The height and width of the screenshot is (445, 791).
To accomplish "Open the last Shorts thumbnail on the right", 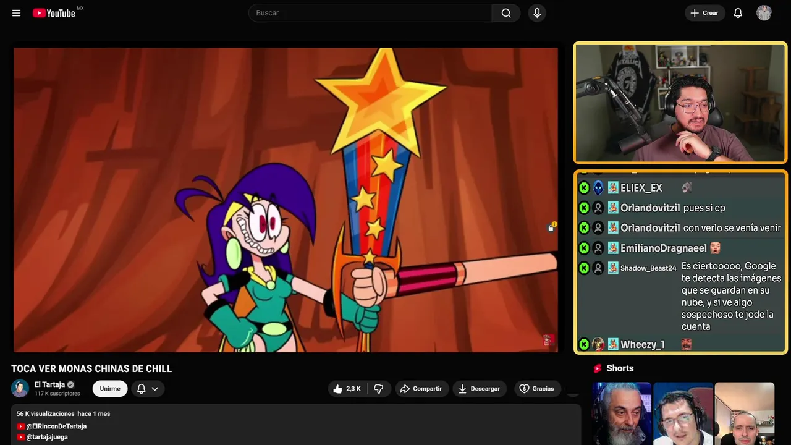I will coord(744,413).
